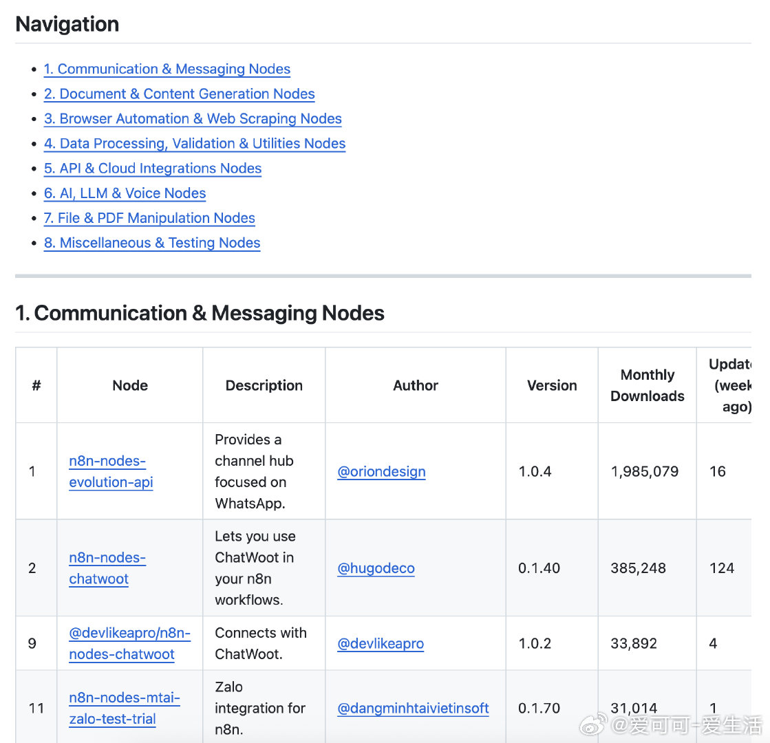Click description 'Connects with ChatWoot.'
The height and width of the screenshot is (743, 770).
click(261, 643)
